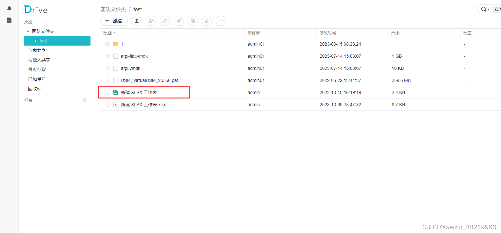Select file 新建 XLSX 工作表
Screen dimensions: 501x233
pyautogui.click(x=139, y=92)
